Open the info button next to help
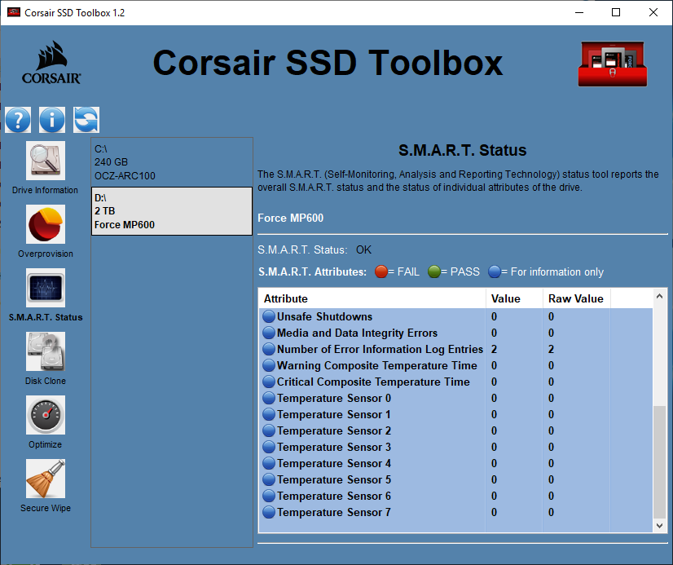This screenshot has height=565, width=673. (51, 119)
